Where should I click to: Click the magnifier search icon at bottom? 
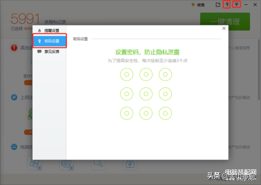click(x=98, y=163)
